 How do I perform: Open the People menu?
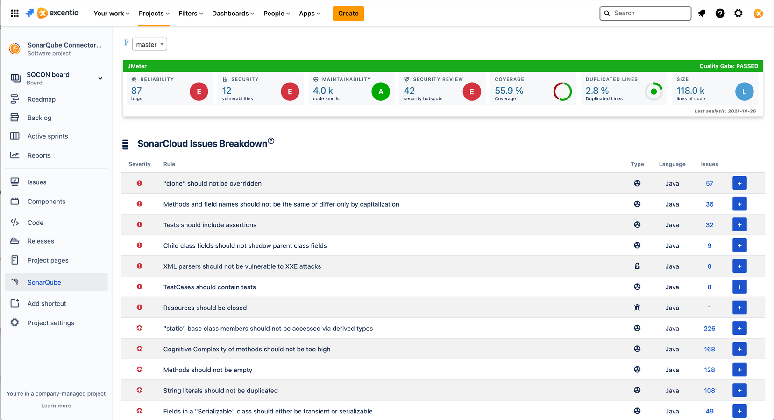point(277,14)
